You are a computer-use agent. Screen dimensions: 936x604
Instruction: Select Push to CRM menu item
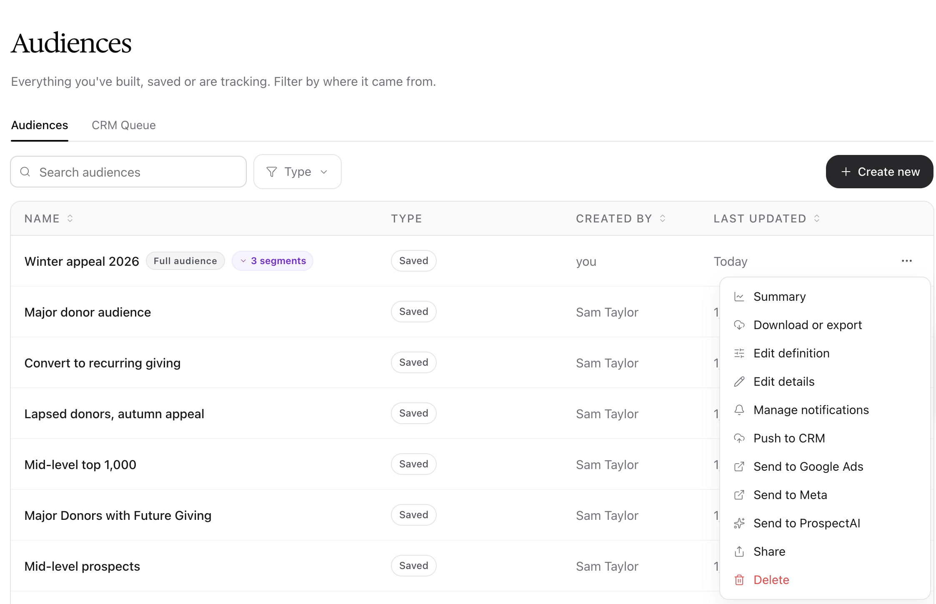pyautogui.click(x=825, y=438)
